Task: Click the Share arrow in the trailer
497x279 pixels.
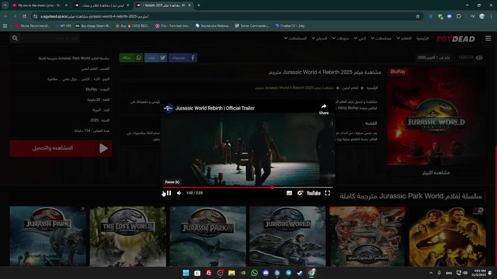Action: click(x=324, y=109)
